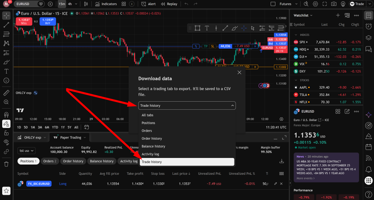
Task: Select the trend line drawing tool
Action: pyautogui.click(x=7, y=24)
